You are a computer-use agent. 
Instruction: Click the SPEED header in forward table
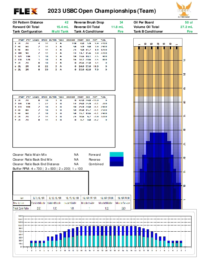[x=44, y=40]
